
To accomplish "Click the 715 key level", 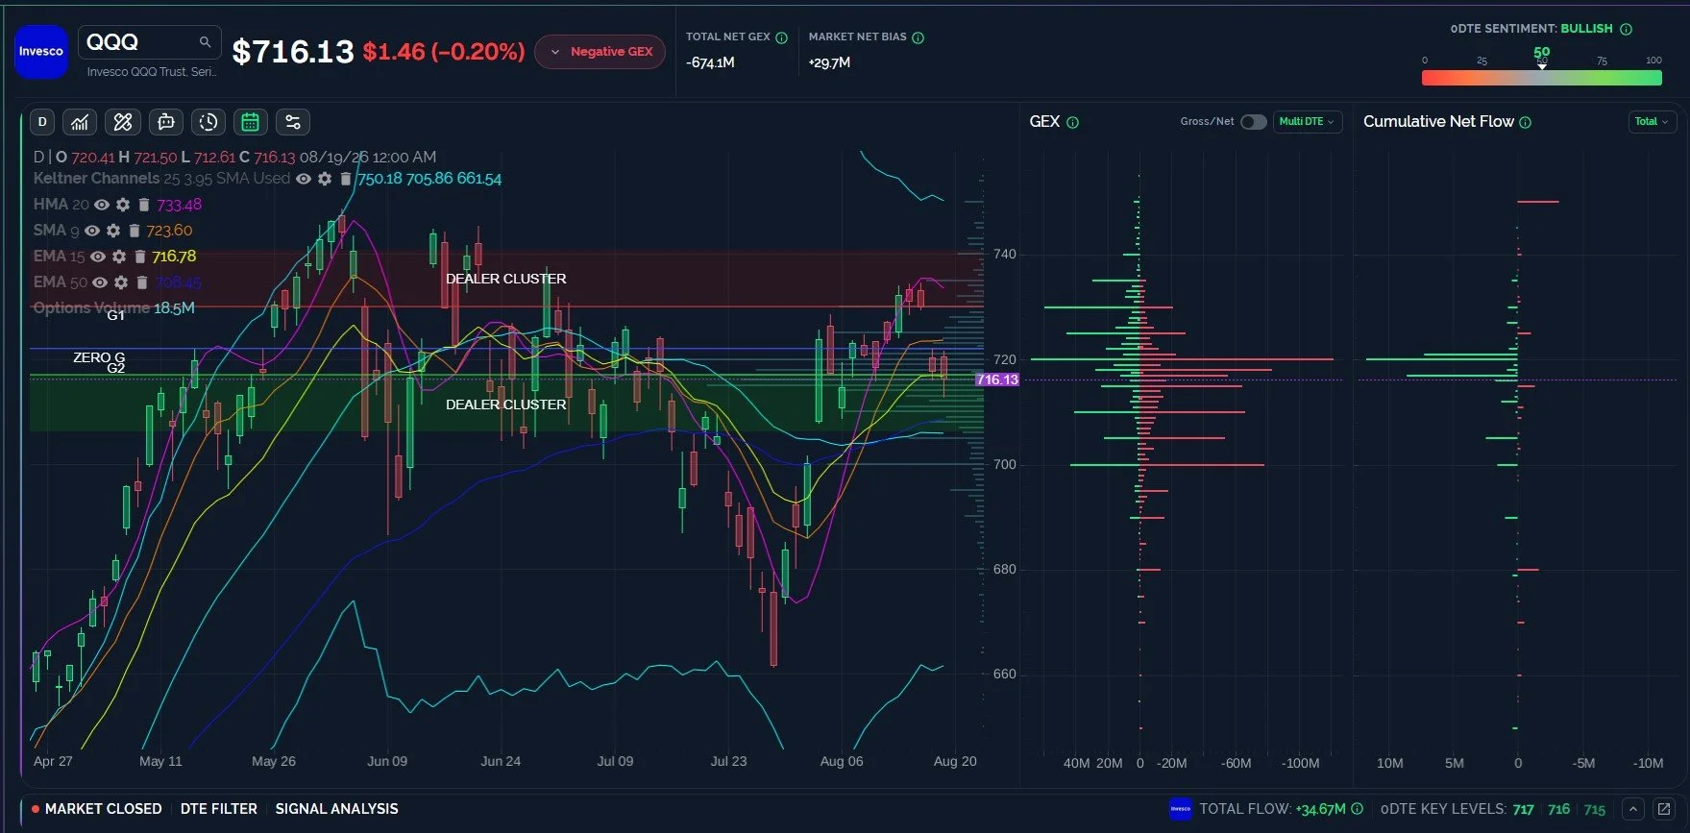I will (x=1595, y=809).
